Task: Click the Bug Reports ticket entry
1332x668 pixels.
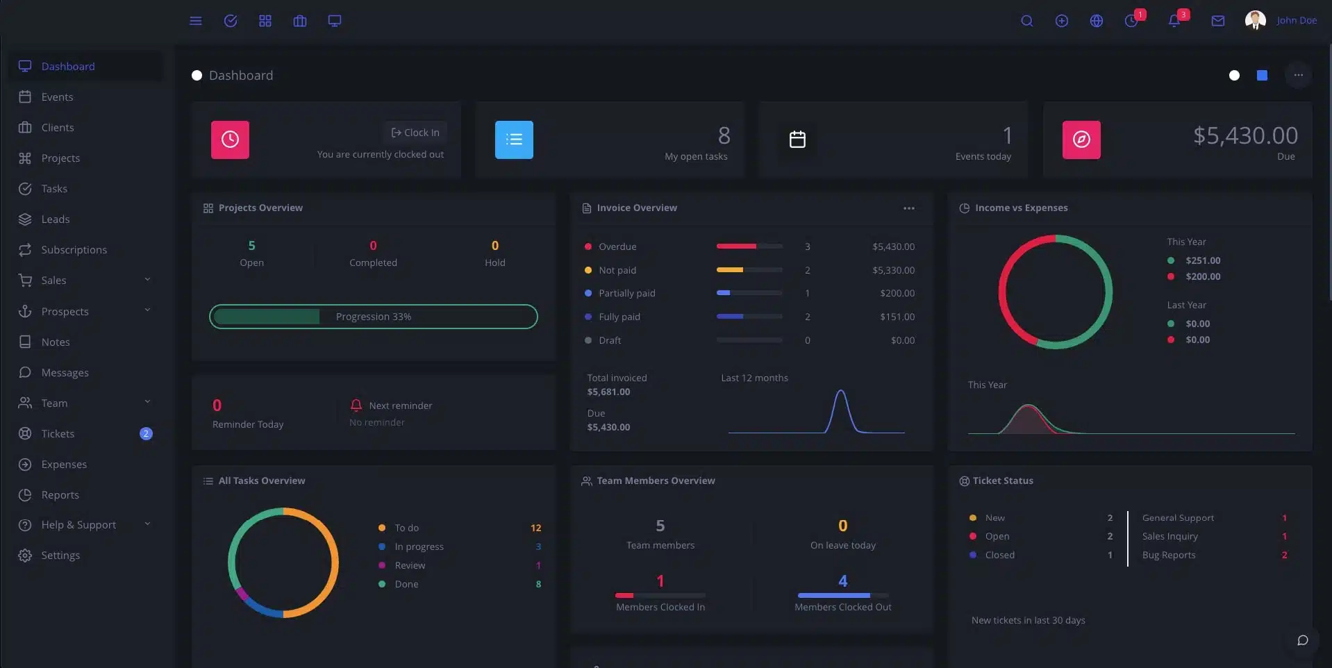Action: point(1169,555)
